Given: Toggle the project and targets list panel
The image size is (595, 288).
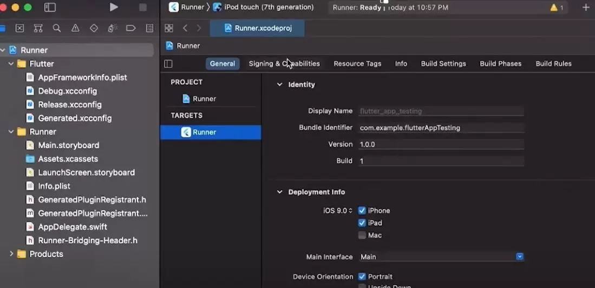Looking at the screenshot, I should click(168, 64).
